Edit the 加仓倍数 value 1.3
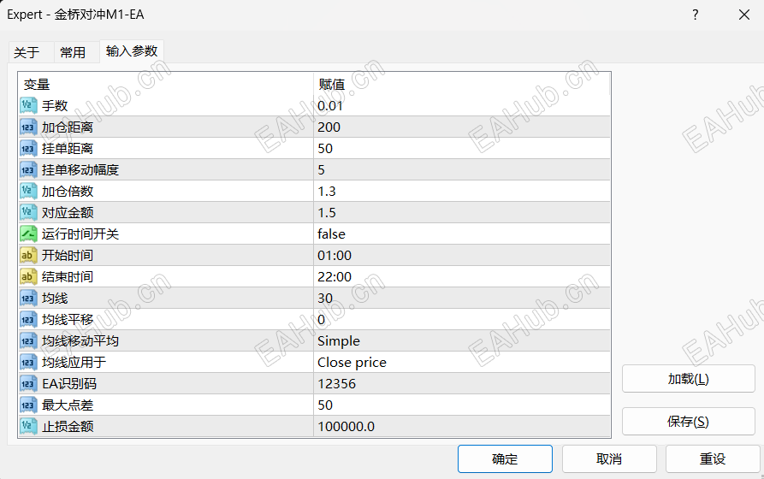 click(x=461, y=192)
